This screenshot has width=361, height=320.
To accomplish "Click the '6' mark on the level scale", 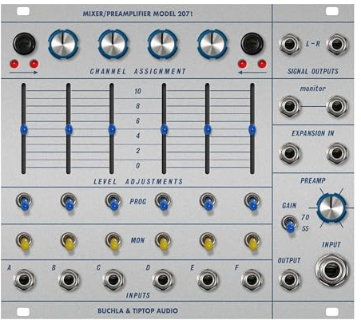I will tap(137, 121).
